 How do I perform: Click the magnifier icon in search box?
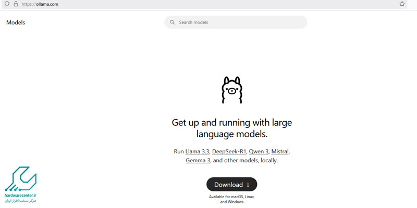tap(173, 22)
